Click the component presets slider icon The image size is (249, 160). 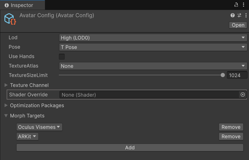[239, 16]
